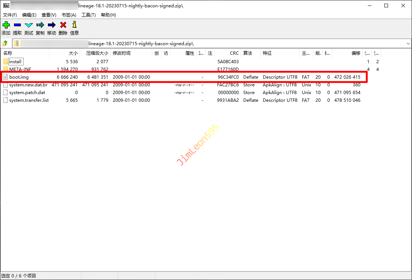This screenshot has width=412, height=280.
Task: Open the Tools (工具) menu
Action: point(88,15)
